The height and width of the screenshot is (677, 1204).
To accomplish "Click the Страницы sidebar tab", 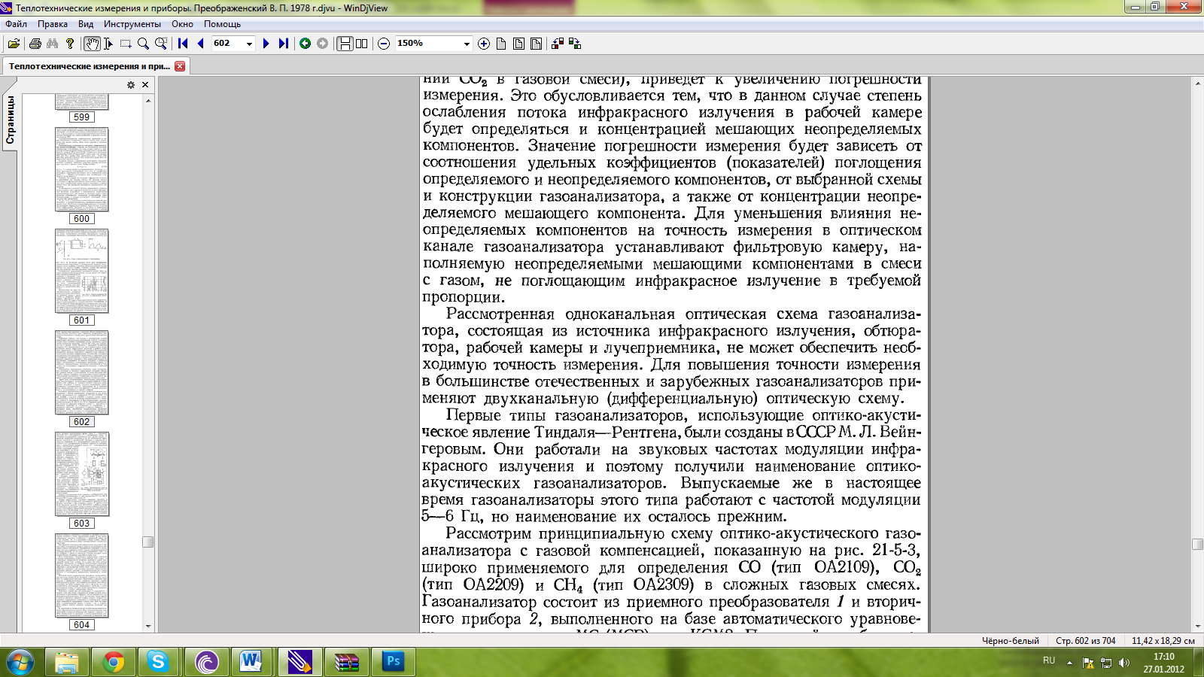I will click(10, 120).
